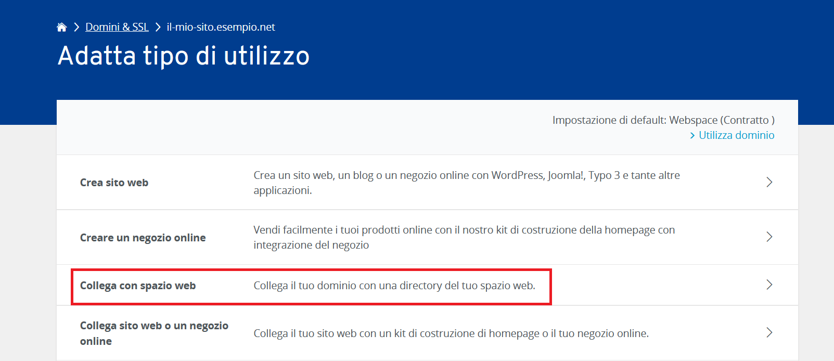Click description mentioning WordPress, Joomla!, Typo 3
834x361 pixels.
467,183
